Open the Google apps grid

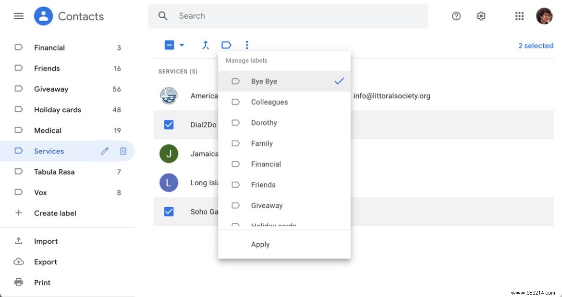[519, 16]
